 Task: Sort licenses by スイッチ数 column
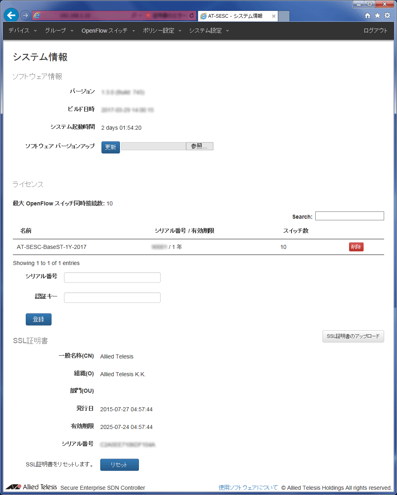(296, 231)
